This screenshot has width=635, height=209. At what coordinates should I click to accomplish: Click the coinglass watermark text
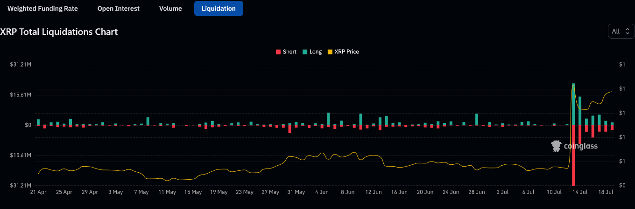point(580,146)
